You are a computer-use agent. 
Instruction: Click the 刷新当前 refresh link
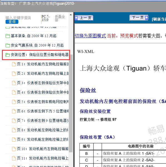tap(159, 19)
